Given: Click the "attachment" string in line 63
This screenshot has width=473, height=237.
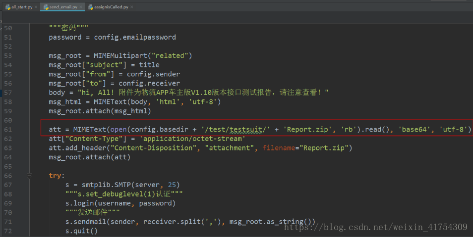Looking at the screenshot, I should [230, 148].
